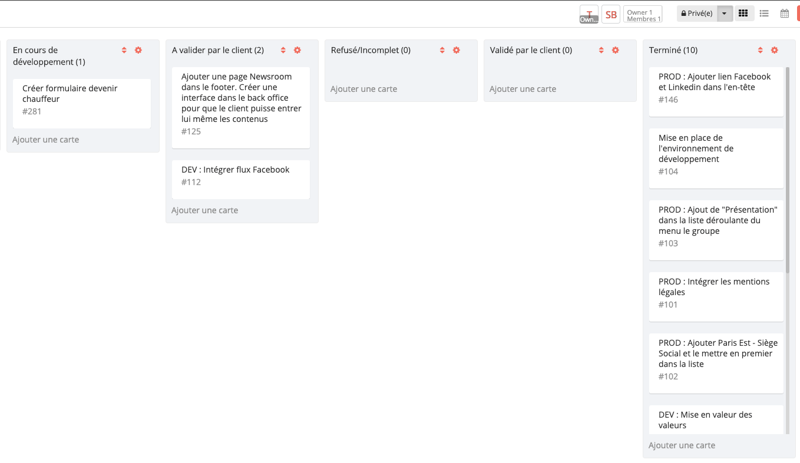Viewport: 800px width, 463px height.
Task: Expand the privacy dropdown arrow
Action: pyautogui.click(x=725, y=14)
